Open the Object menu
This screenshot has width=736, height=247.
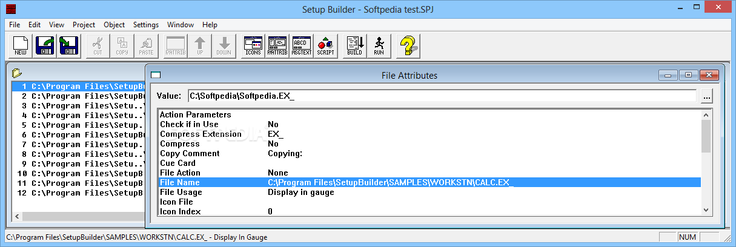pos(114,25)
